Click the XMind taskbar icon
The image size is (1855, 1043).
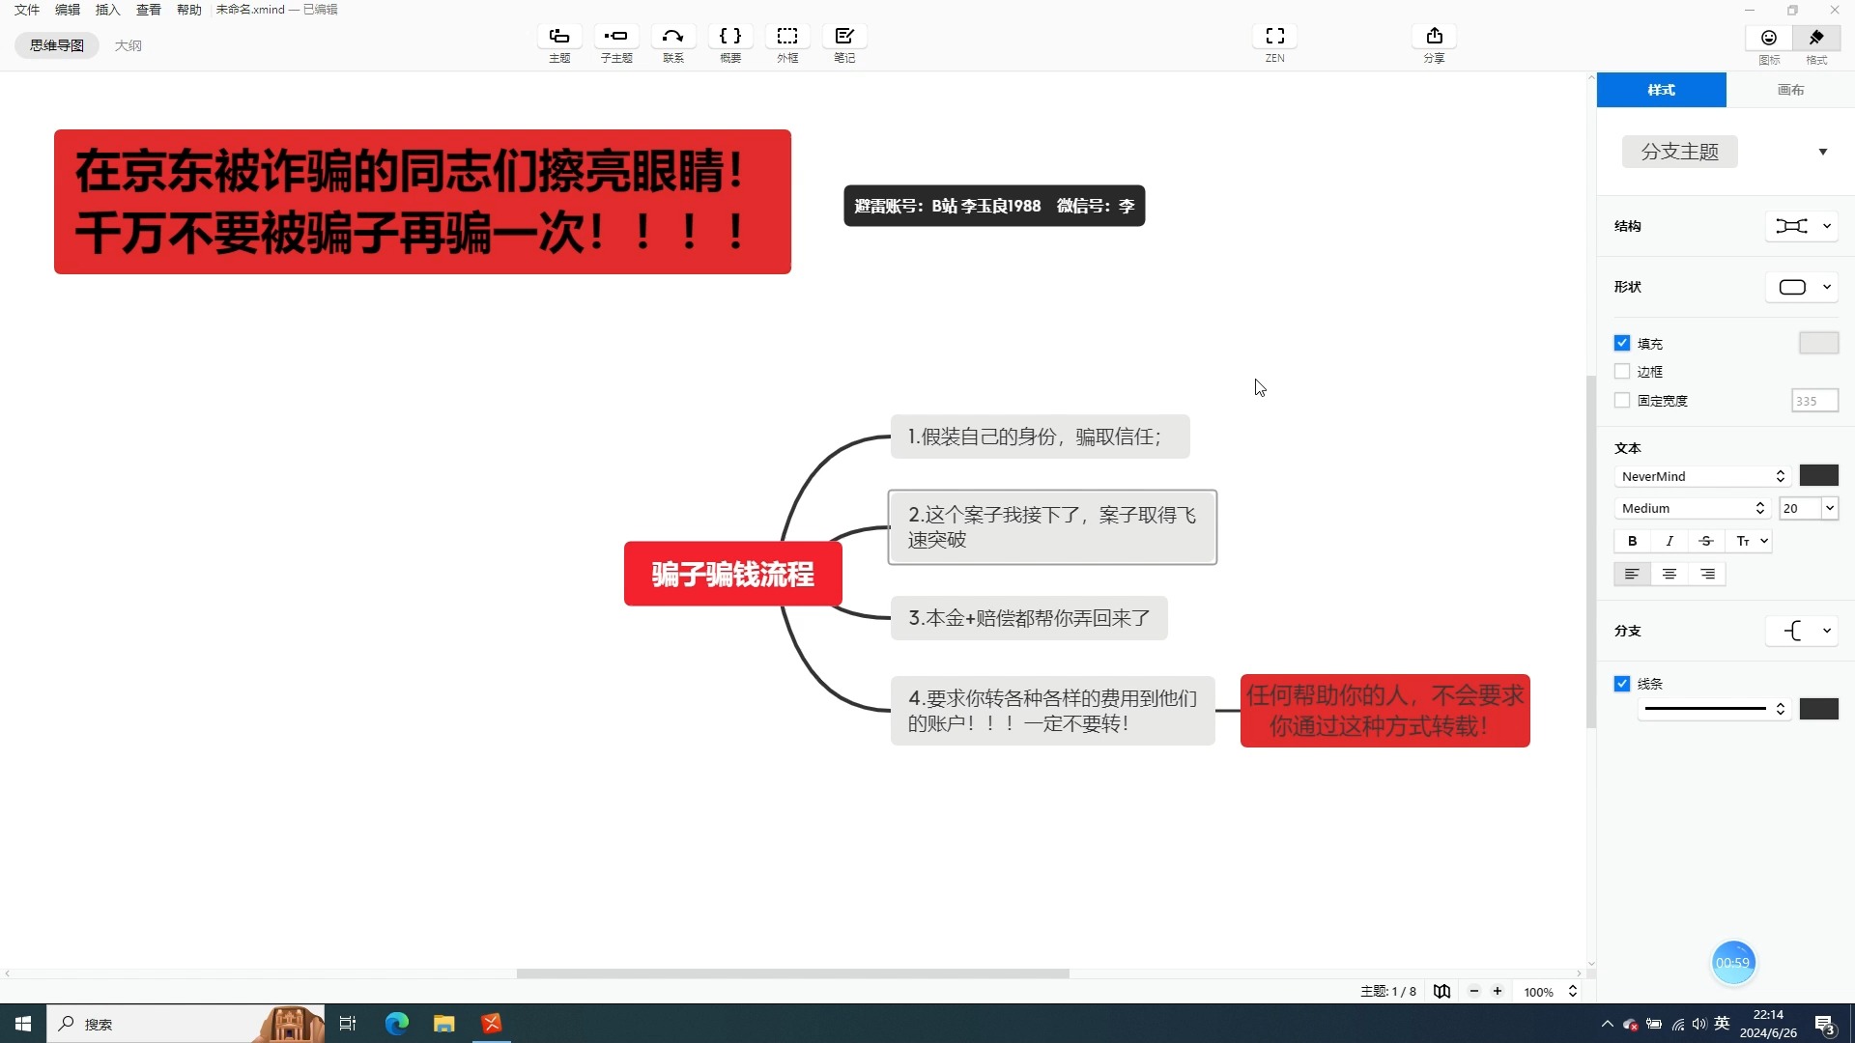[x=492, y=1024]
